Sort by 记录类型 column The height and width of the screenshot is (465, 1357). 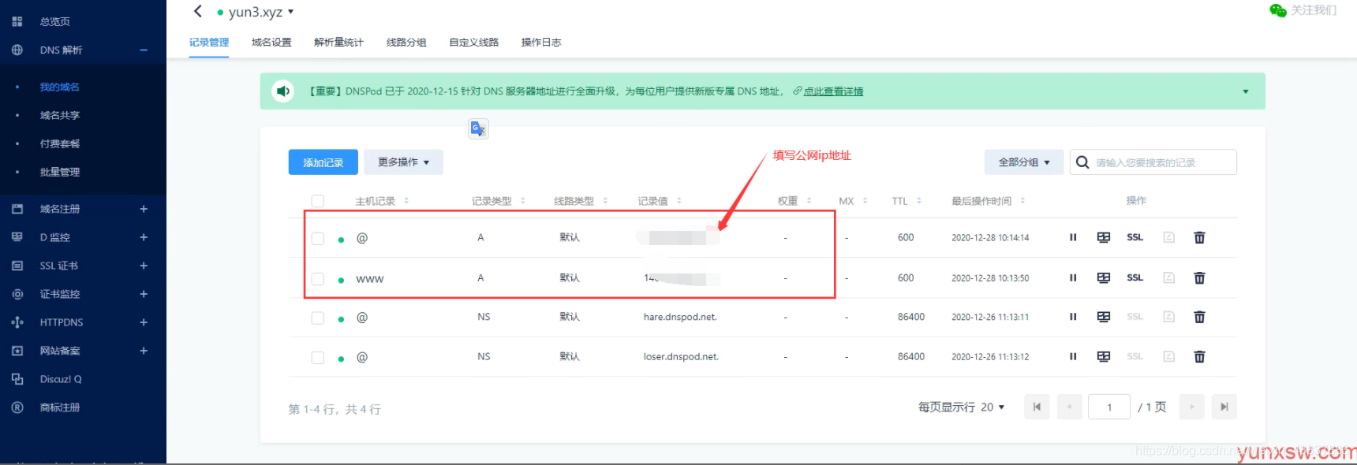point(522,201)
